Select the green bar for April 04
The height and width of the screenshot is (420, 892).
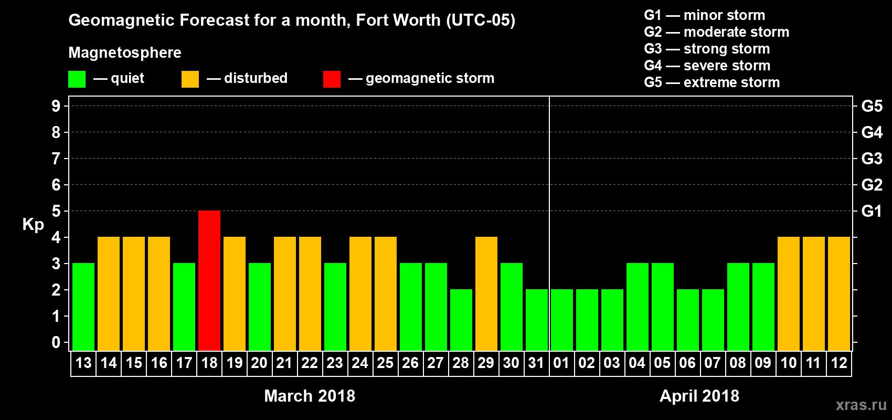pyautogui.click(x=638, y=307)
